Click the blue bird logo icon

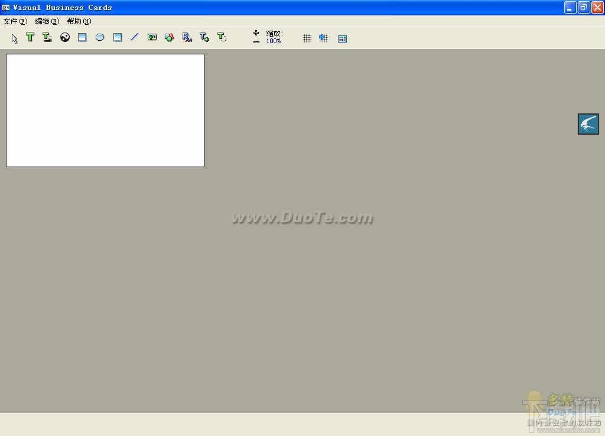(x=588, y=124)
